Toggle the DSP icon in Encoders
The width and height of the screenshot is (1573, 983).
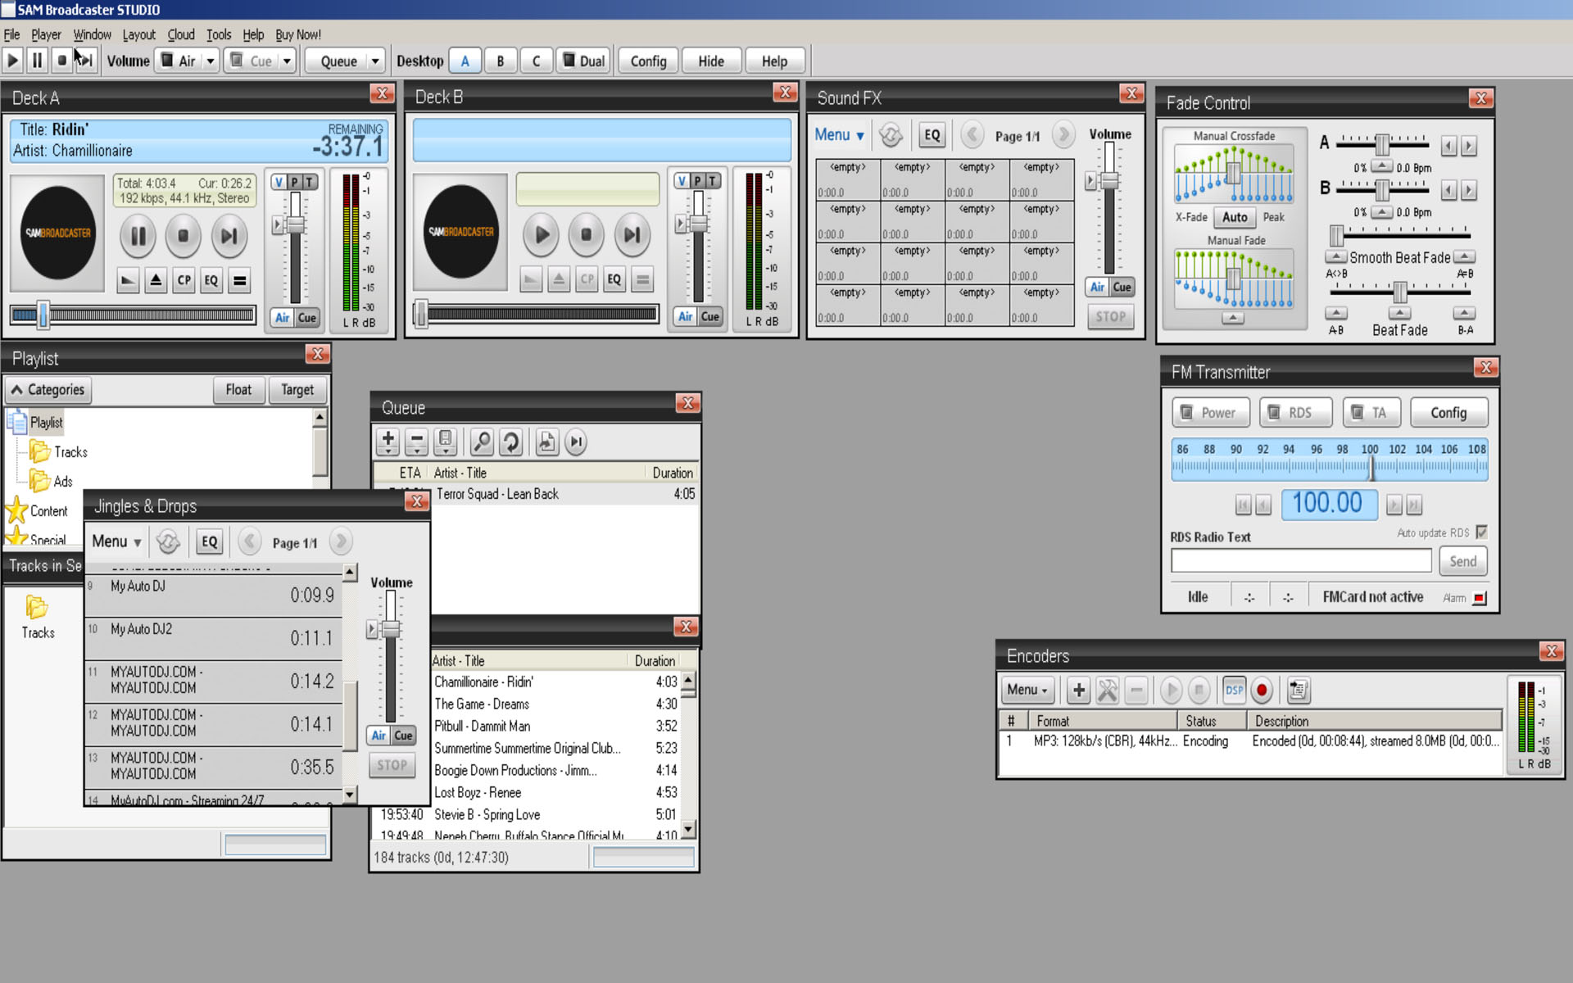(1234, 691)
